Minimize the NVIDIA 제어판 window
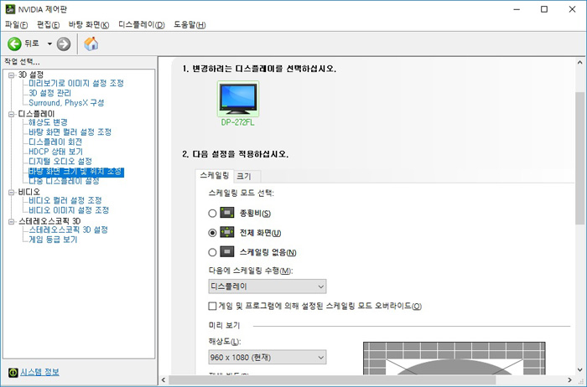Viewport: 587px width, 387px height. 517,9
